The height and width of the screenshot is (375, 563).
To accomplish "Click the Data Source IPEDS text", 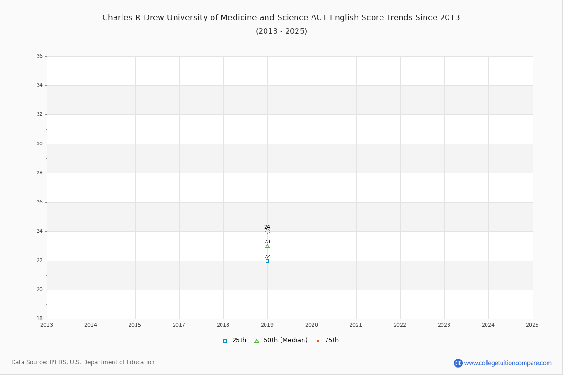I will [x=83, y=362].
